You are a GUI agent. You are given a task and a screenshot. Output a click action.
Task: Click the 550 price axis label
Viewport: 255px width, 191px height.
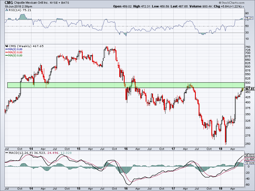pos(248,74)
